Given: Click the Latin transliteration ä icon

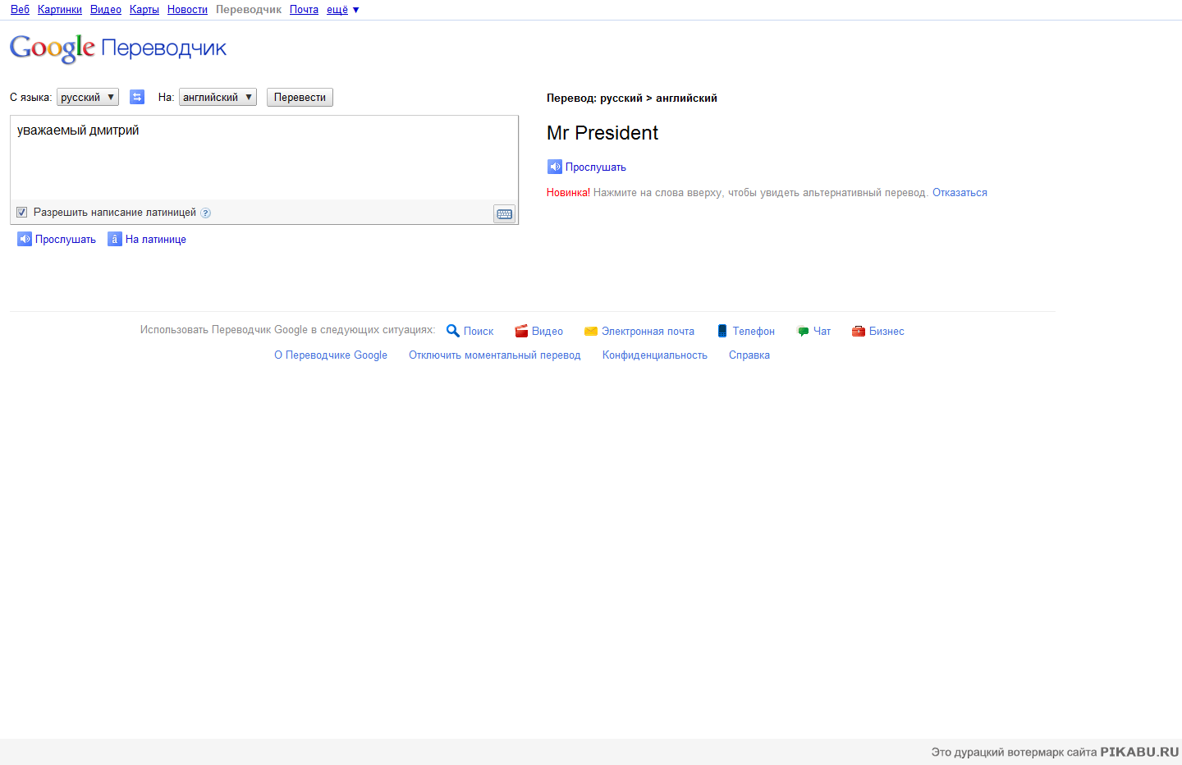Looking at the screenshot, I should 115,239.
